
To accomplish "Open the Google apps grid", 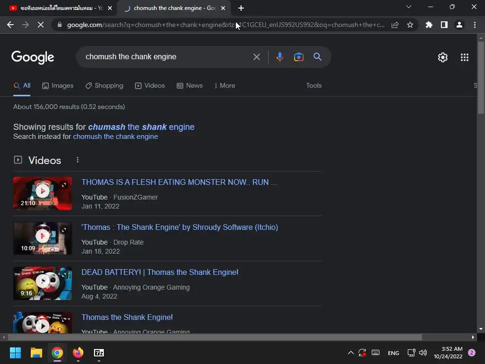I will tap(465, 57).
